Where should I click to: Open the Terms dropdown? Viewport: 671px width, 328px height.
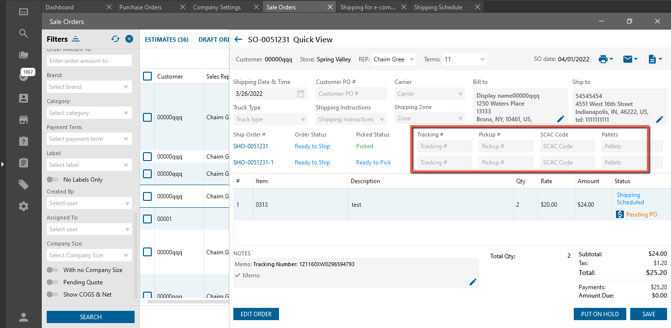coord(465,59)
